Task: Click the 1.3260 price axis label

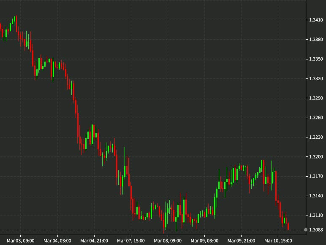Action: pos(316,118)
